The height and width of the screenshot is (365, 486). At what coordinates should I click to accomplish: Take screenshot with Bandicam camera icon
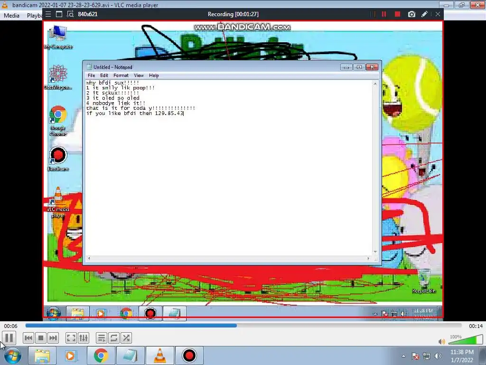tap(411, 14)
